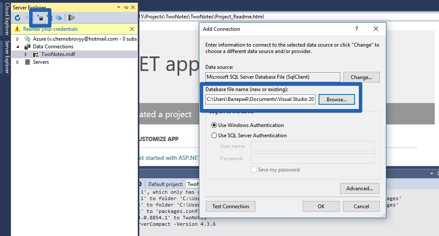Close the Add Connection dialog

tap(376, 29)
